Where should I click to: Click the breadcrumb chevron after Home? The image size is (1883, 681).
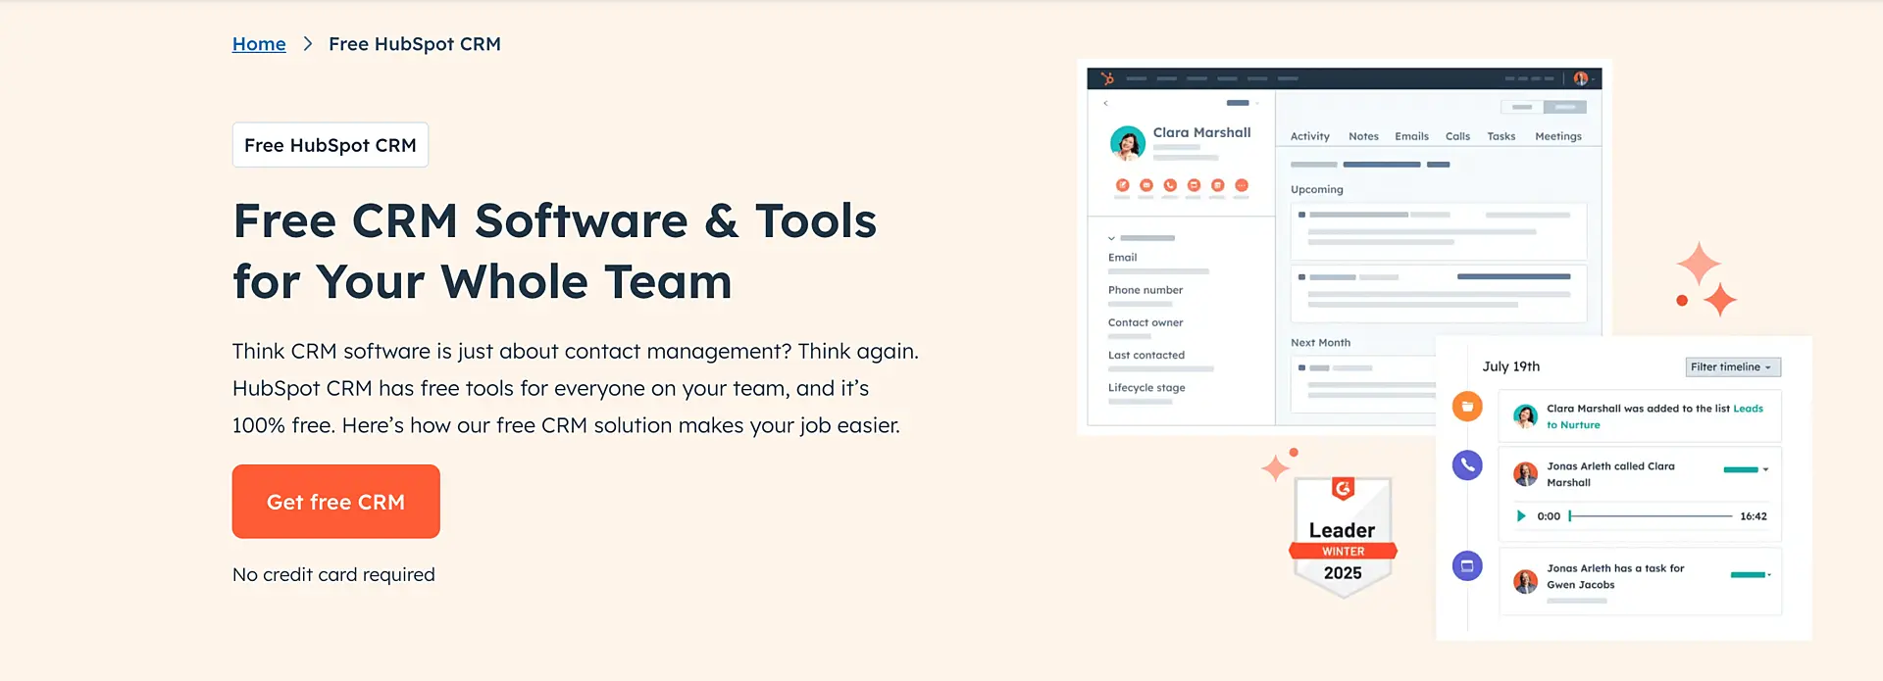click(x=308, y=44)
